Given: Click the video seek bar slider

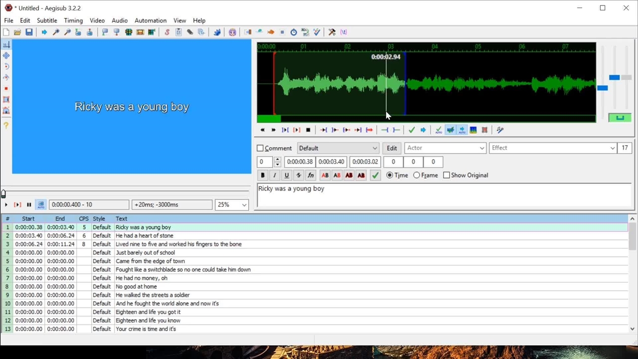Looking at the screenshot, I should tap(4, 194).
